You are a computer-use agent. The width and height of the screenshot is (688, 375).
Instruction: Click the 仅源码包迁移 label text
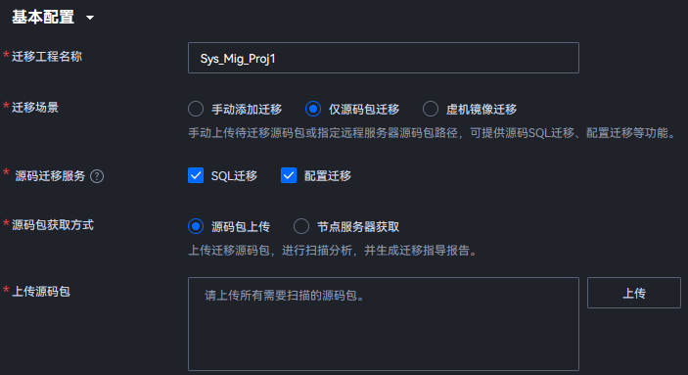364,110
